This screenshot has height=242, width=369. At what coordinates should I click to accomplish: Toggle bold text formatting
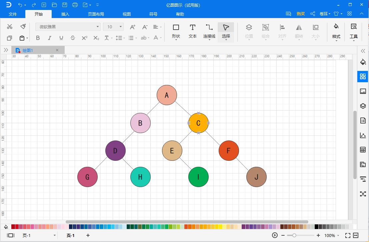38,38
